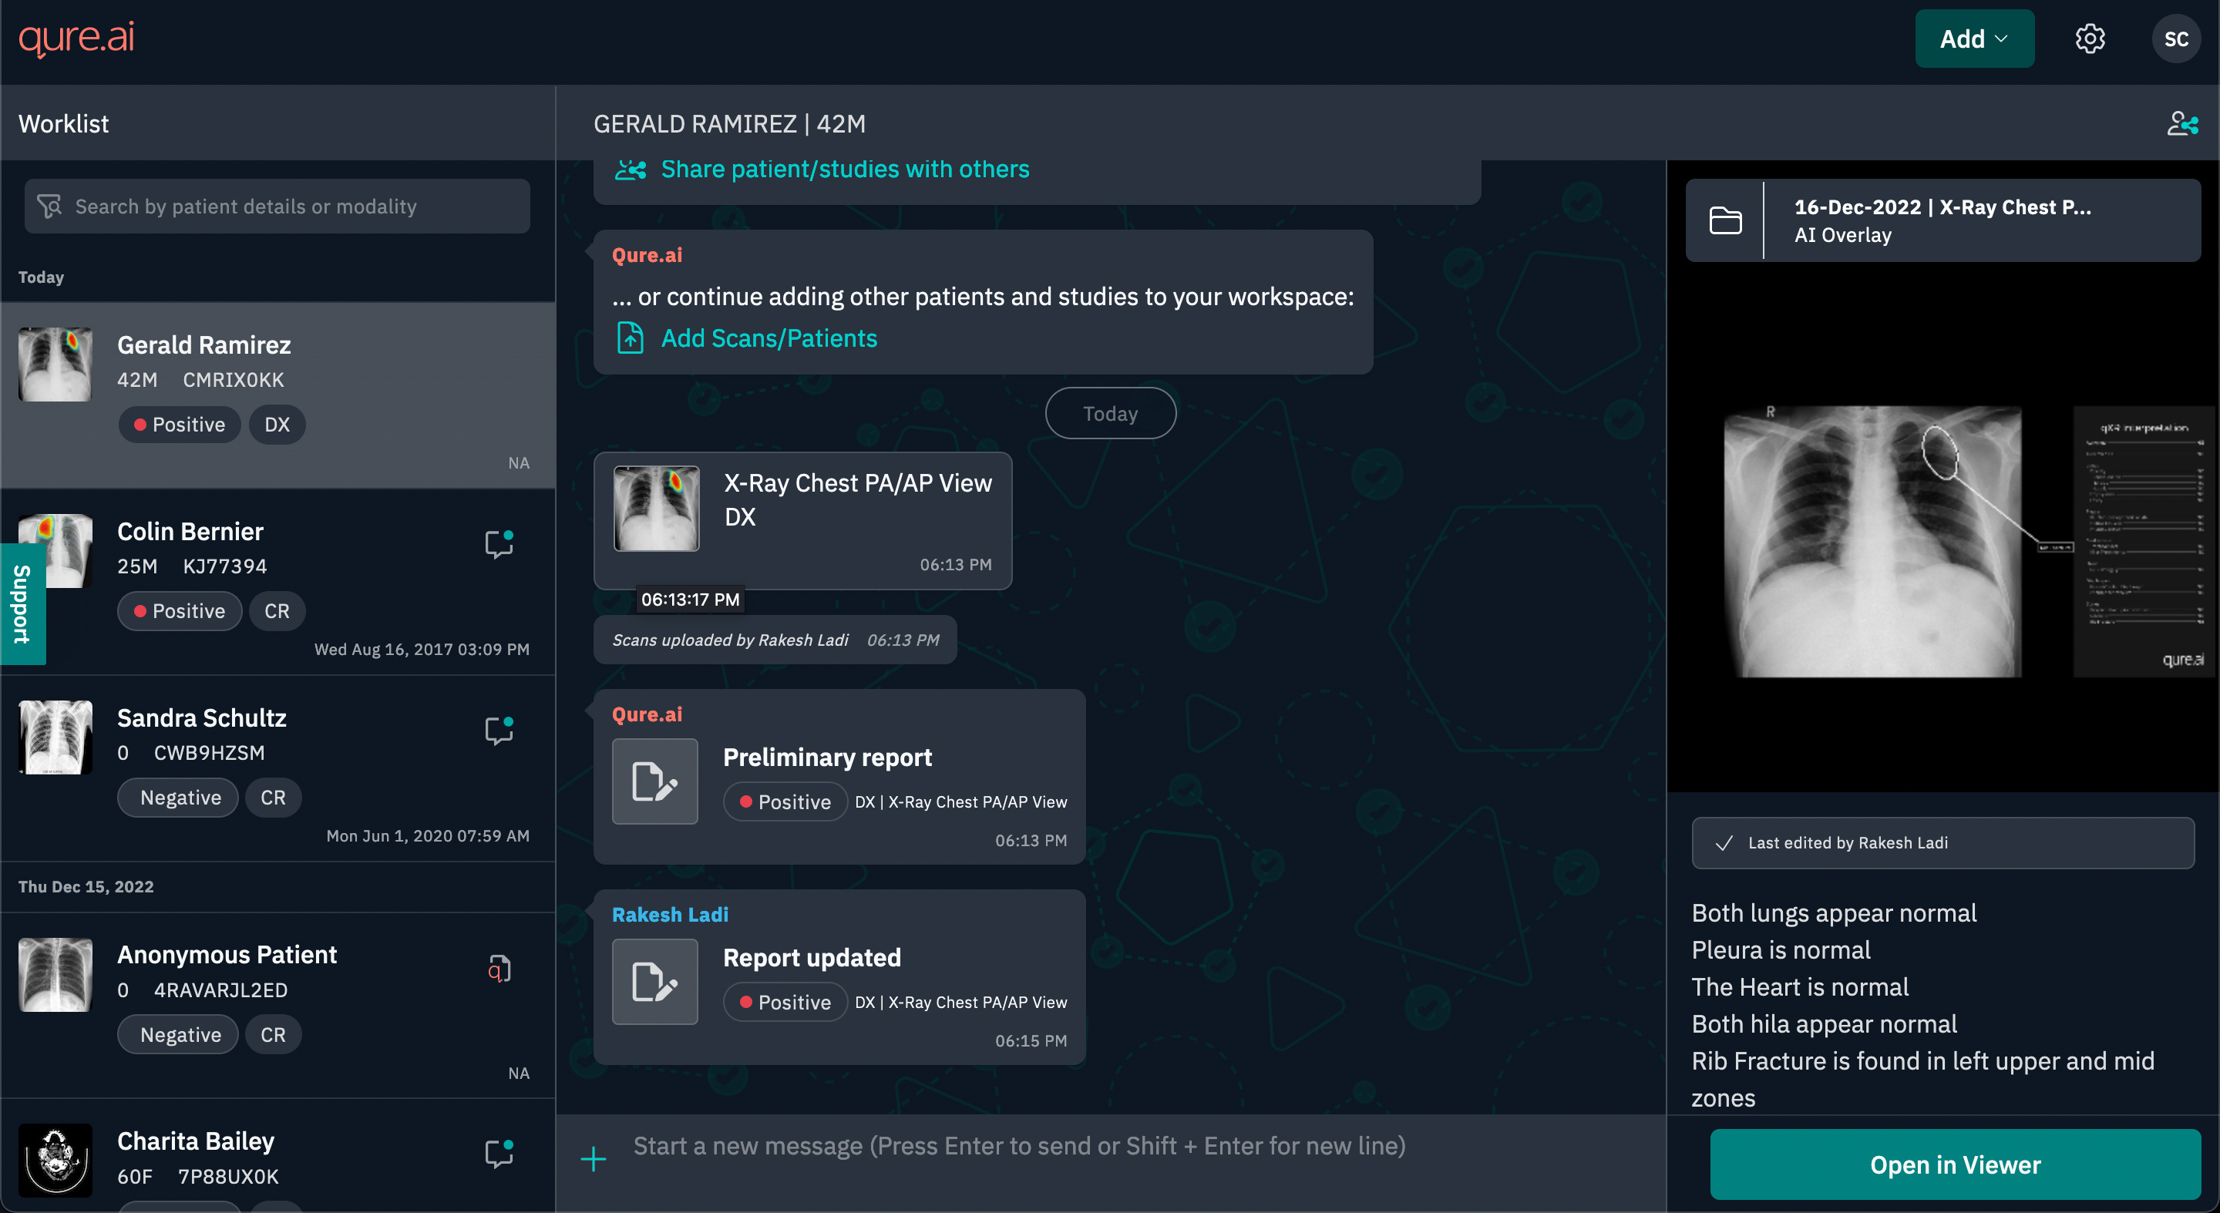This screenshot has height=1213, width=2220.
Task: Select Charita Bailey in the worklist
Action: click(277, 1156)
